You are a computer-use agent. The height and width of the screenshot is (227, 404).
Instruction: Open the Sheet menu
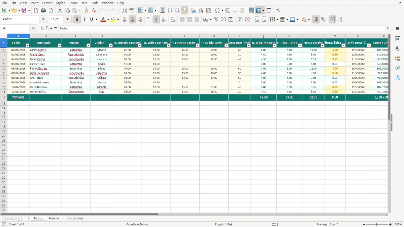pos(73,3)
